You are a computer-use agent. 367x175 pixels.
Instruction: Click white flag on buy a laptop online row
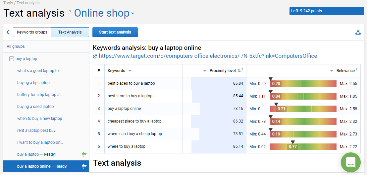(84, 166)
